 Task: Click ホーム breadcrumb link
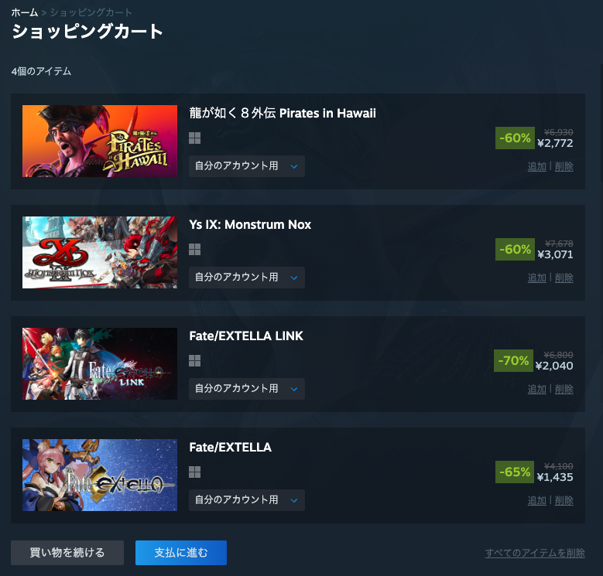coord(25,12)
